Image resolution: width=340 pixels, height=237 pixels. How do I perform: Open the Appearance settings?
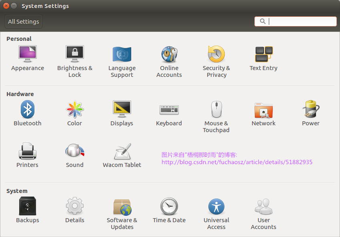28,58
